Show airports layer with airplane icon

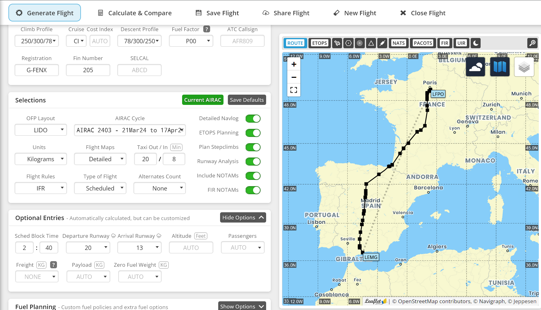pyautogui.click(x=337, y=43)
